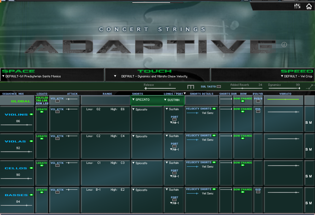This screenshot has height=215, width=315.
Task: Click Violas High range value C4
Action: 123,136
